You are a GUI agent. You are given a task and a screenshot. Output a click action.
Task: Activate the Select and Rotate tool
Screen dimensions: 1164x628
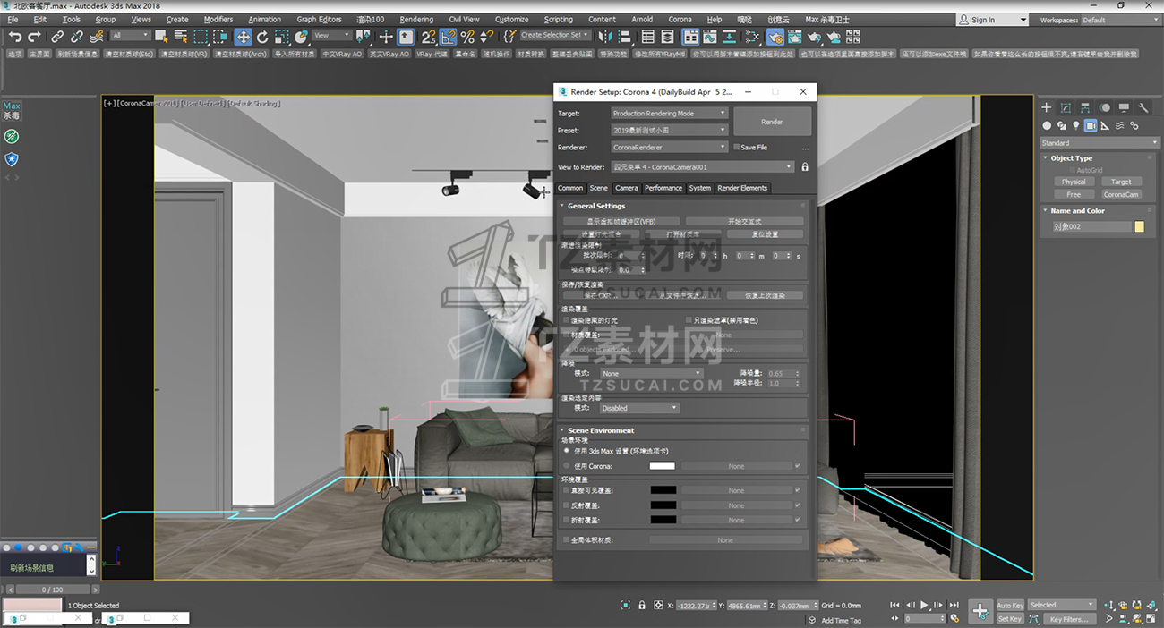click(x=262, y=37)
